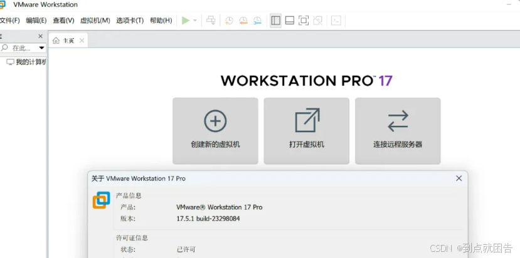Open the 查看(V) menu
520x258 pixels.
click(x=63, y=21)
